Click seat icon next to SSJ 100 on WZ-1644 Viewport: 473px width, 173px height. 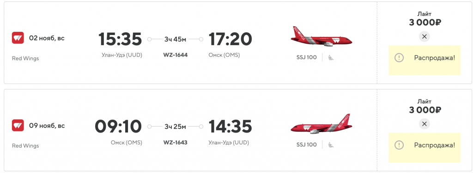pos(331,58)
